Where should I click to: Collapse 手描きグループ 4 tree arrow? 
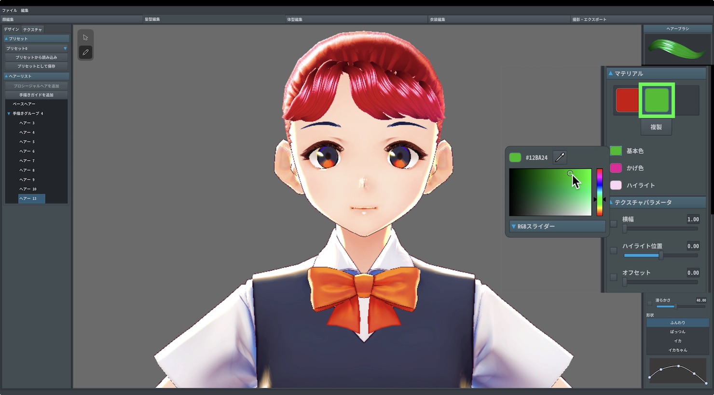coord(9,113)
